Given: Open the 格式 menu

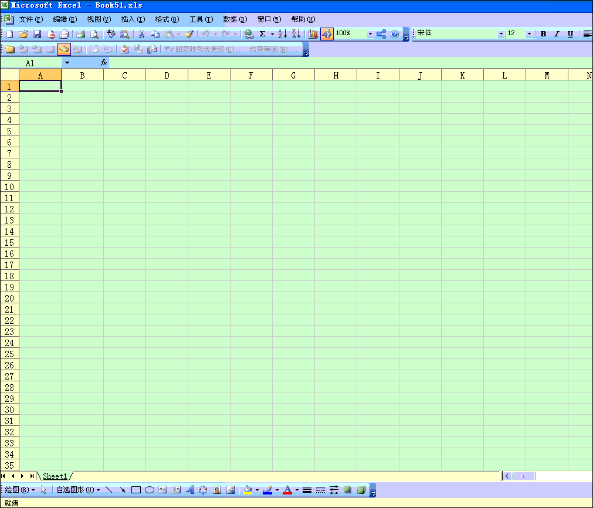Looking at the screenshot, I should click(167, 19).
